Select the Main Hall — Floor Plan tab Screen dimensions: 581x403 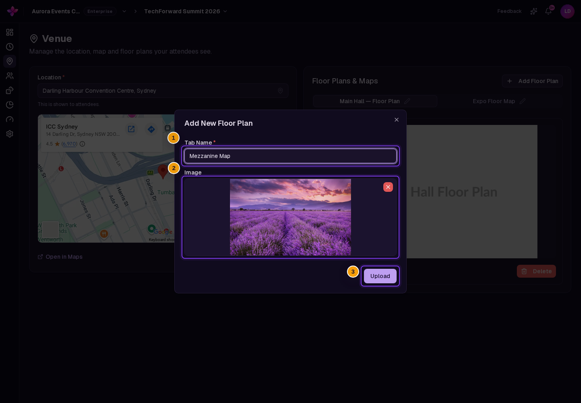tap(375, 101)
